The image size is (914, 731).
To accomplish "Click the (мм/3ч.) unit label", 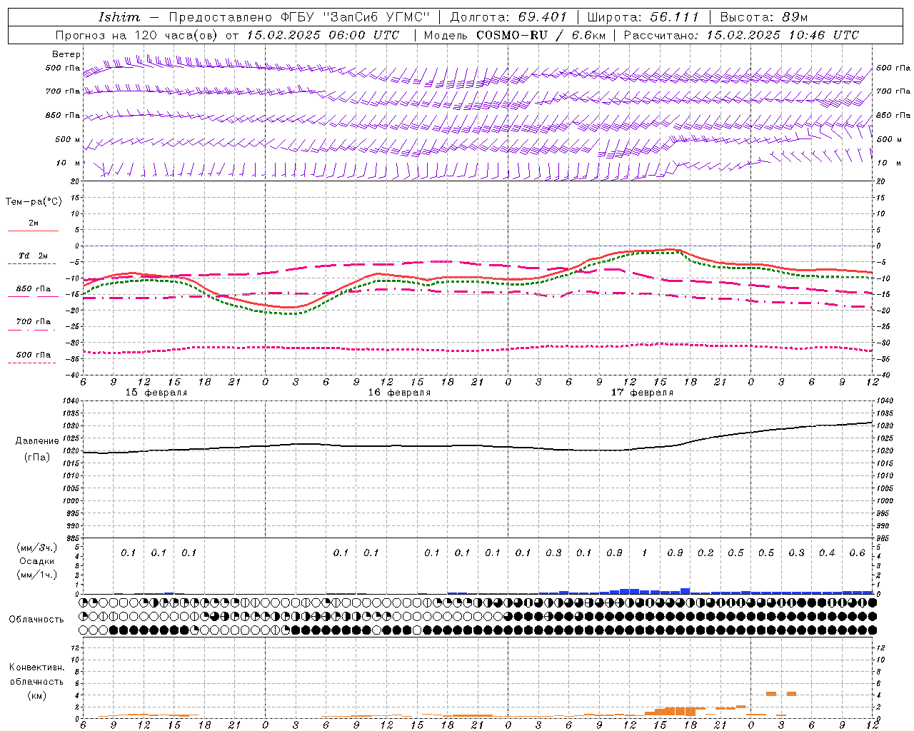I will (37, 548).
